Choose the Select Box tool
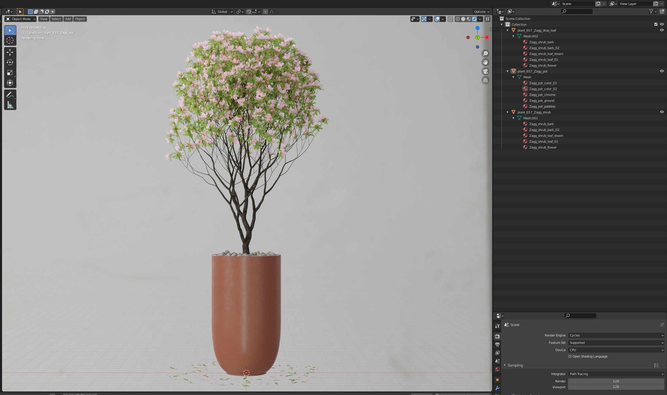Image resolution: width=667 pixels, height=395 pixels. [10, 30]
